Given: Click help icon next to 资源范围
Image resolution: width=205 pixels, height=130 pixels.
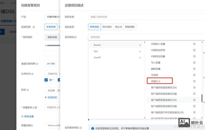Looking at the screenshot, I should (x=34, y=27).
